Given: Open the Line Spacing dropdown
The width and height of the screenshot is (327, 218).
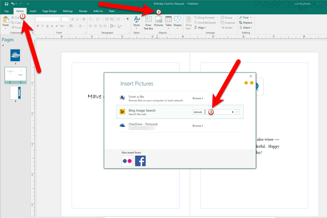Looking at the screenshot, I should click(112, 26).
